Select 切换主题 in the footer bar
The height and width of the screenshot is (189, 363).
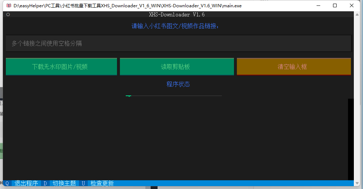point(64,183)
